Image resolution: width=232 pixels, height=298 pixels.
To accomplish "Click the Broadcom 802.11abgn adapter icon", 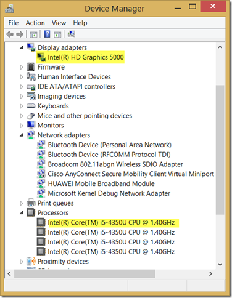I will coord(41,164).
